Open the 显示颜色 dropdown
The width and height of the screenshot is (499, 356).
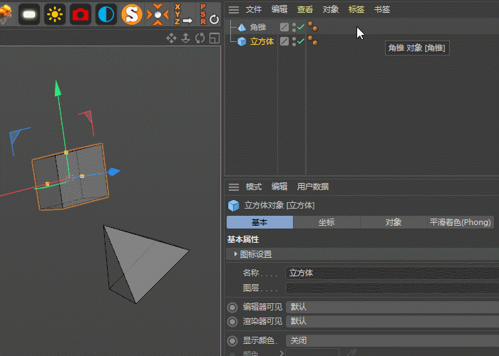pos(392,341)
